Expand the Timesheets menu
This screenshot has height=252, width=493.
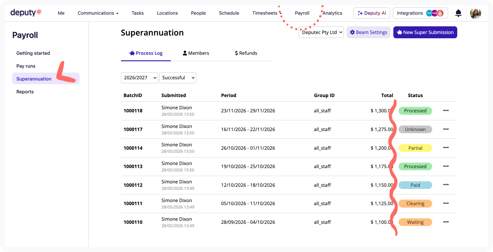click(x=267, y=13)
